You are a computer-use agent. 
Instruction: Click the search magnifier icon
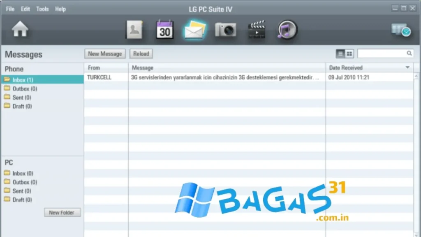pyautogui.click(x=409, y=53)
